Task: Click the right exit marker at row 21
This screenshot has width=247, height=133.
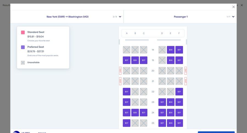Action: pyautogui.click(x=186, y=81)
